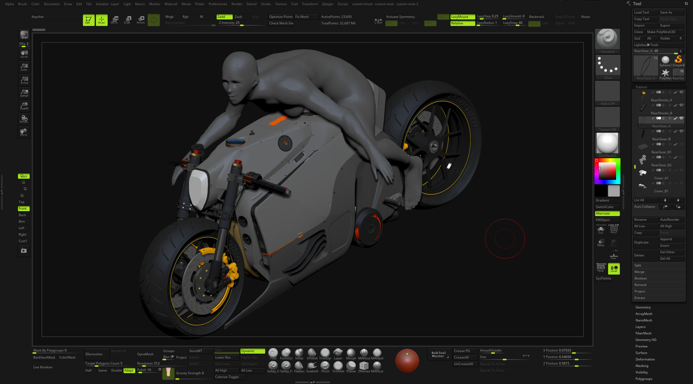The image size is (693, 384).
Task: Select the Morph brush icon
Action: (x=351, y=354)
